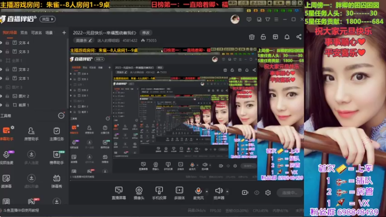The width and height of the screenshot is (386, 217).
Task: Open the 类型 mode dropdown
Action: (x=47, y=19)
